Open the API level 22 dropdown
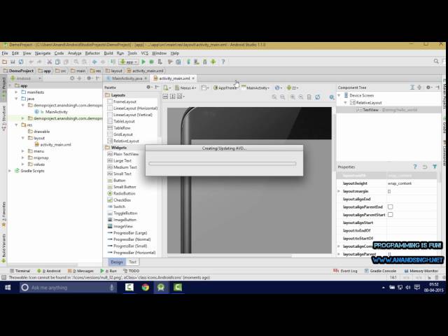 (293, 88)
